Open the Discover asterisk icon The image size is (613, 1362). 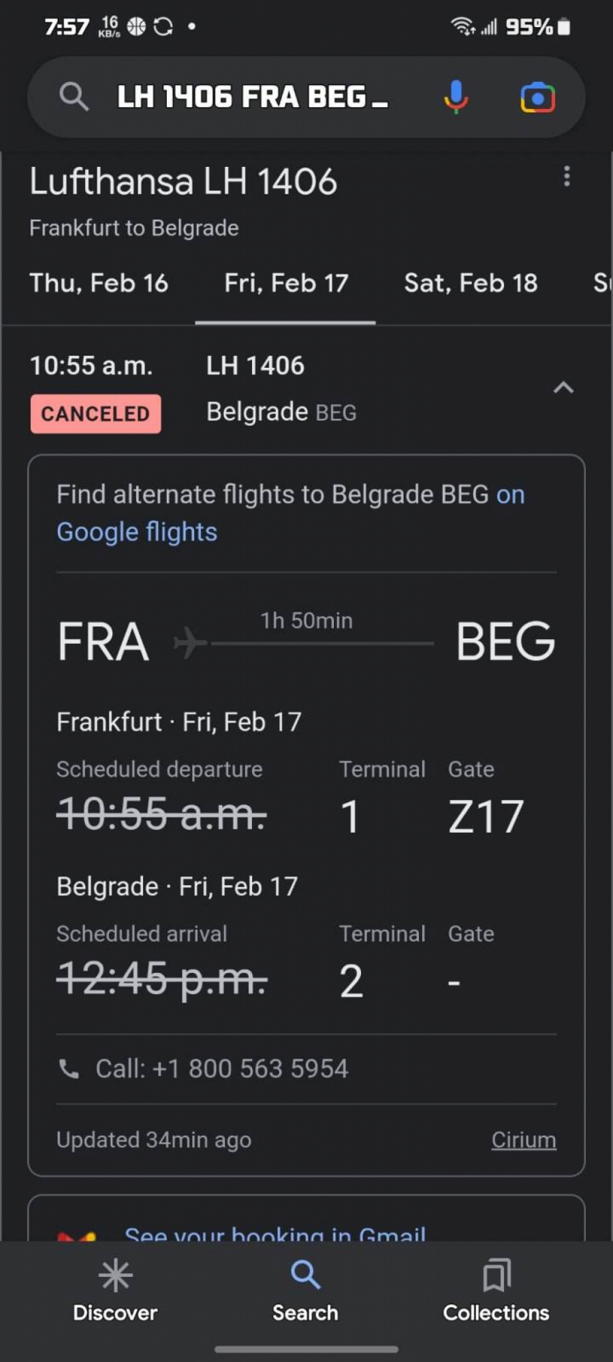[115, 1275]
